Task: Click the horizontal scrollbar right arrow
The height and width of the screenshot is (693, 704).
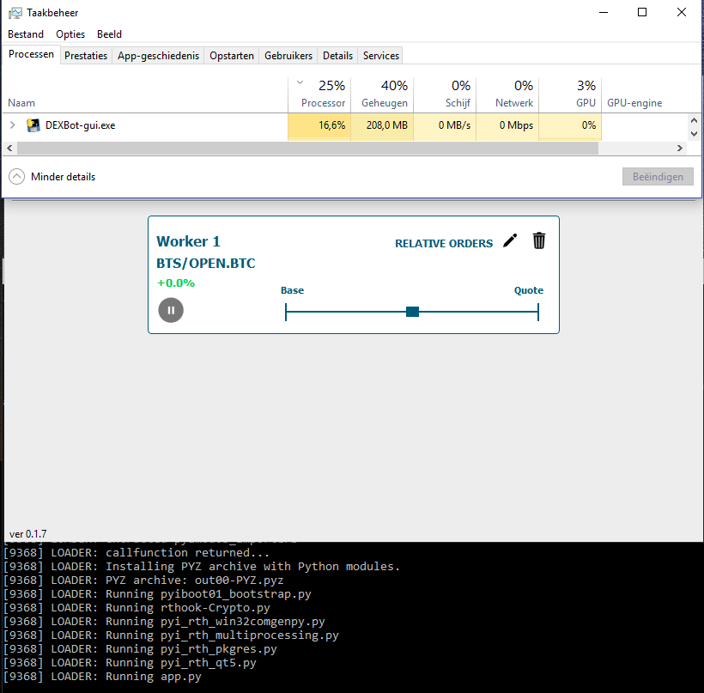Action: click(680, 149)
